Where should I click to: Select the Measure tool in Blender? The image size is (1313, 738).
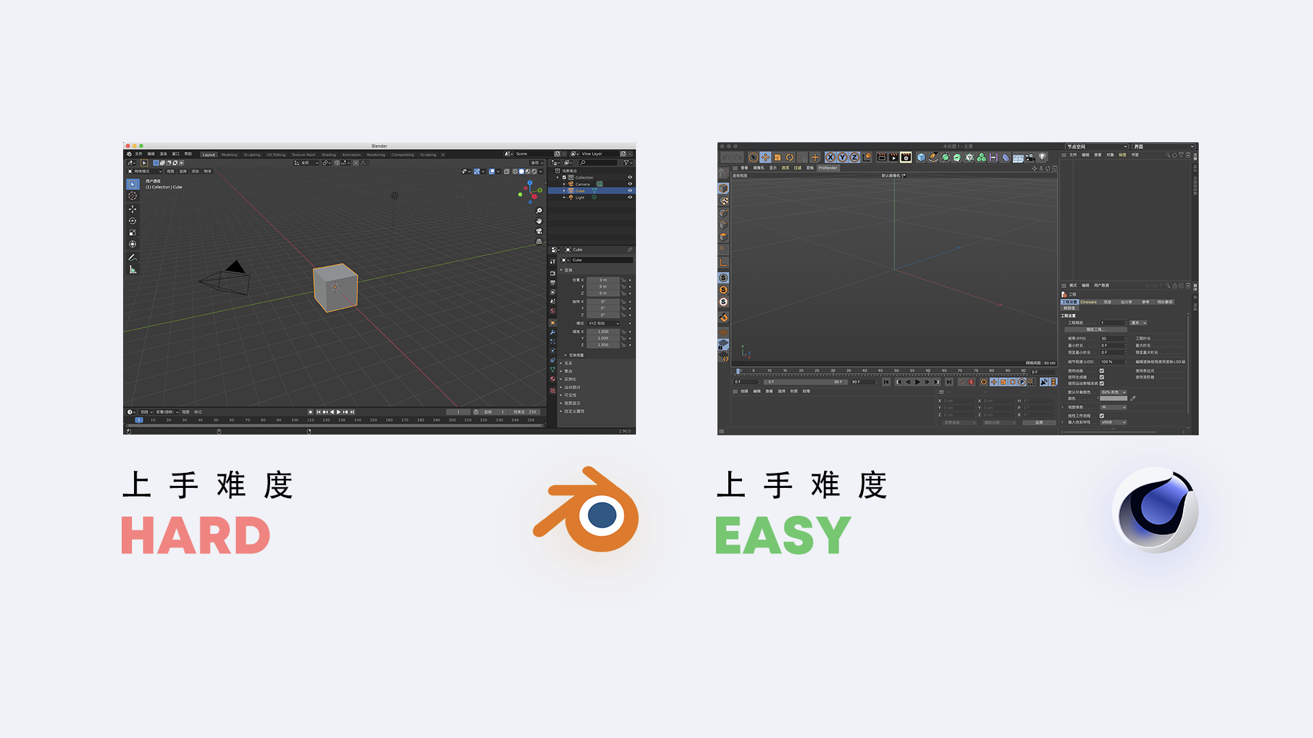coord(133,269)
